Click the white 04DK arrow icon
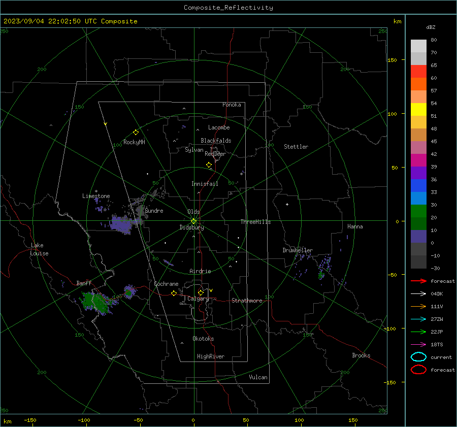 pyautogui.click(x=418, y=293)
